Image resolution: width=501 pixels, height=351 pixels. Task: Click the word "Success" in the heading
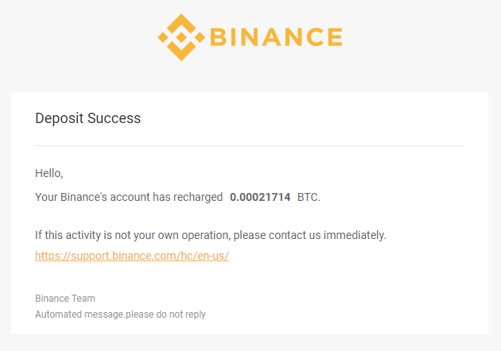pos(115,118)
